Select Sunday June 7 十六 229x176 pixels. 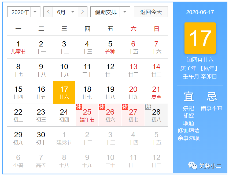click(x=156, y=47)
